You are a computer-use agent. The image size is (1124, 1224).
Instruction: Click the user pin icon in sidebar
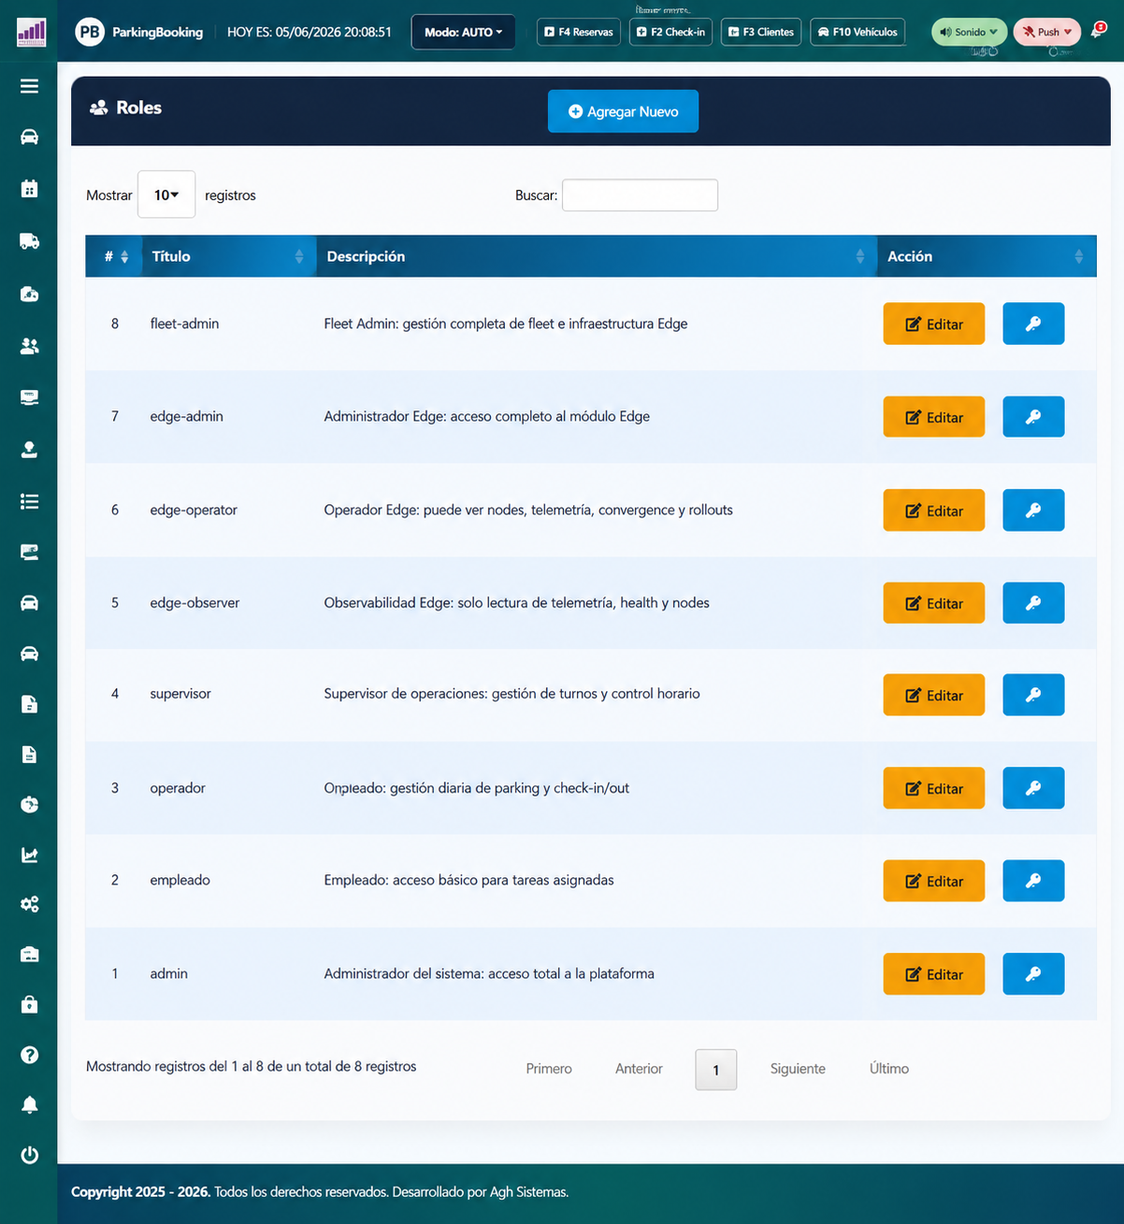(29, 450)
